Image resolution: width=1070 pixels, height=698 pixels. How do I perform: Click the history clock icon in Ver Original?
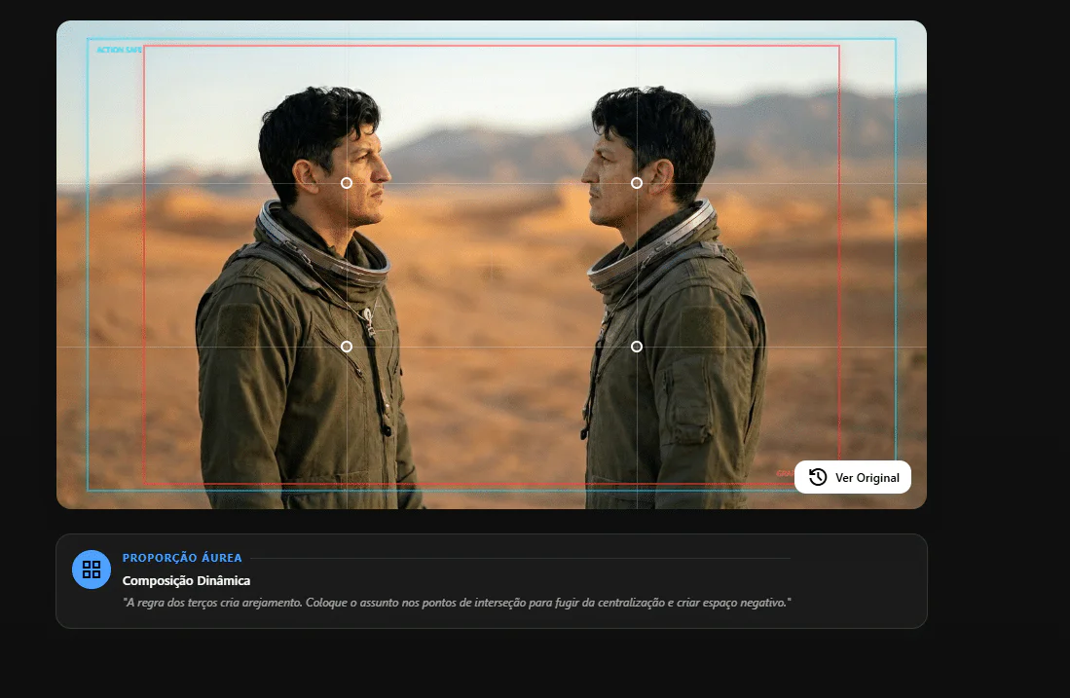[818, 477]
